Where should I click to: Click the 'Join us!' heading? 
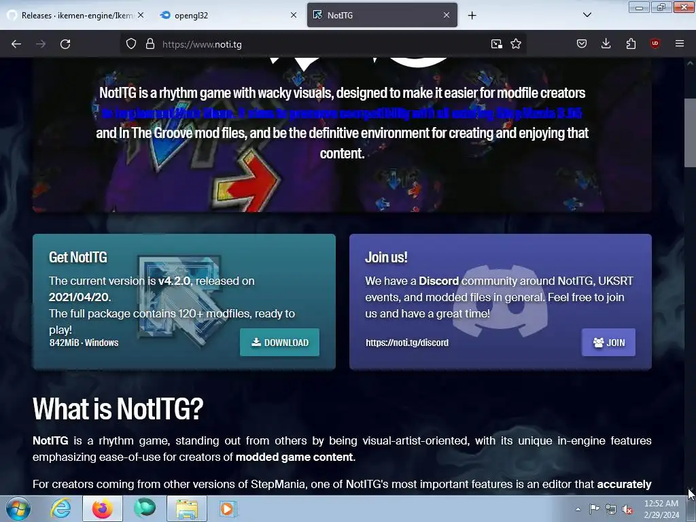(x=386, y=258)
